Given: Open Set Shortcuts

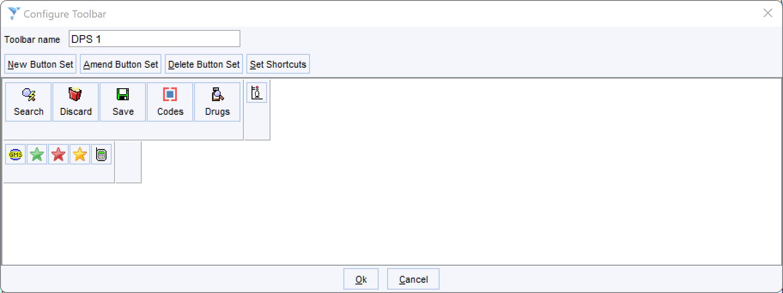Looking at the screenshot, I should [x=278, y=64].
